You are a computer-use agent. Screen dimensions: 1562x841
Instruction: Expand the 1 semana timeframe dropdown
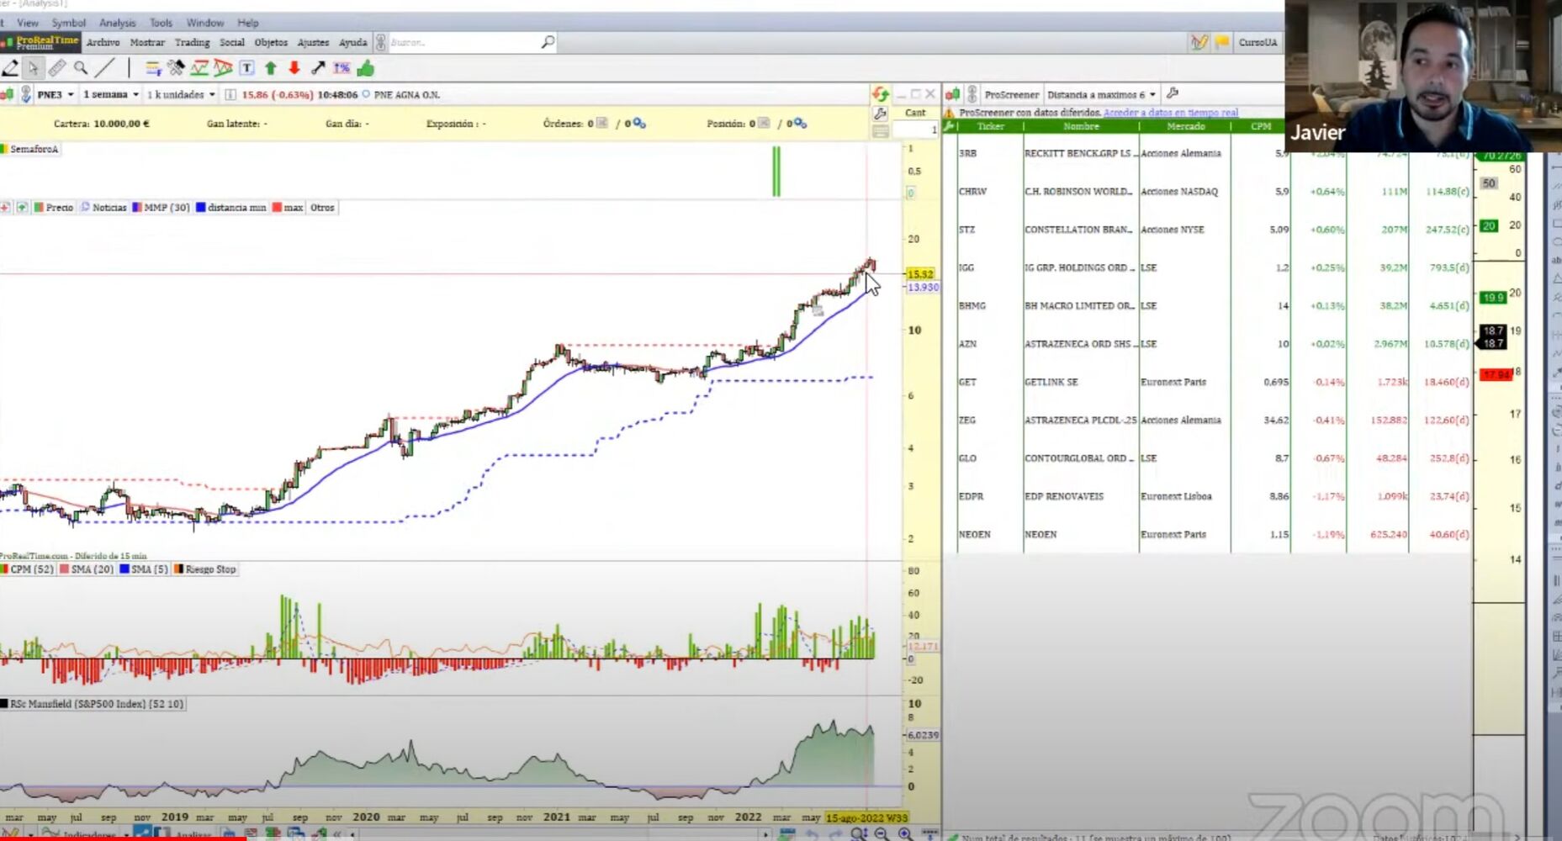pyautogui.click(x=110, y=94)
